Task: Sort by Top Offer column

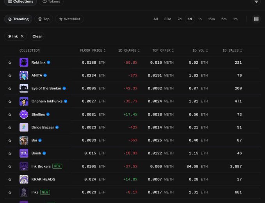Action: coord(163,50)
